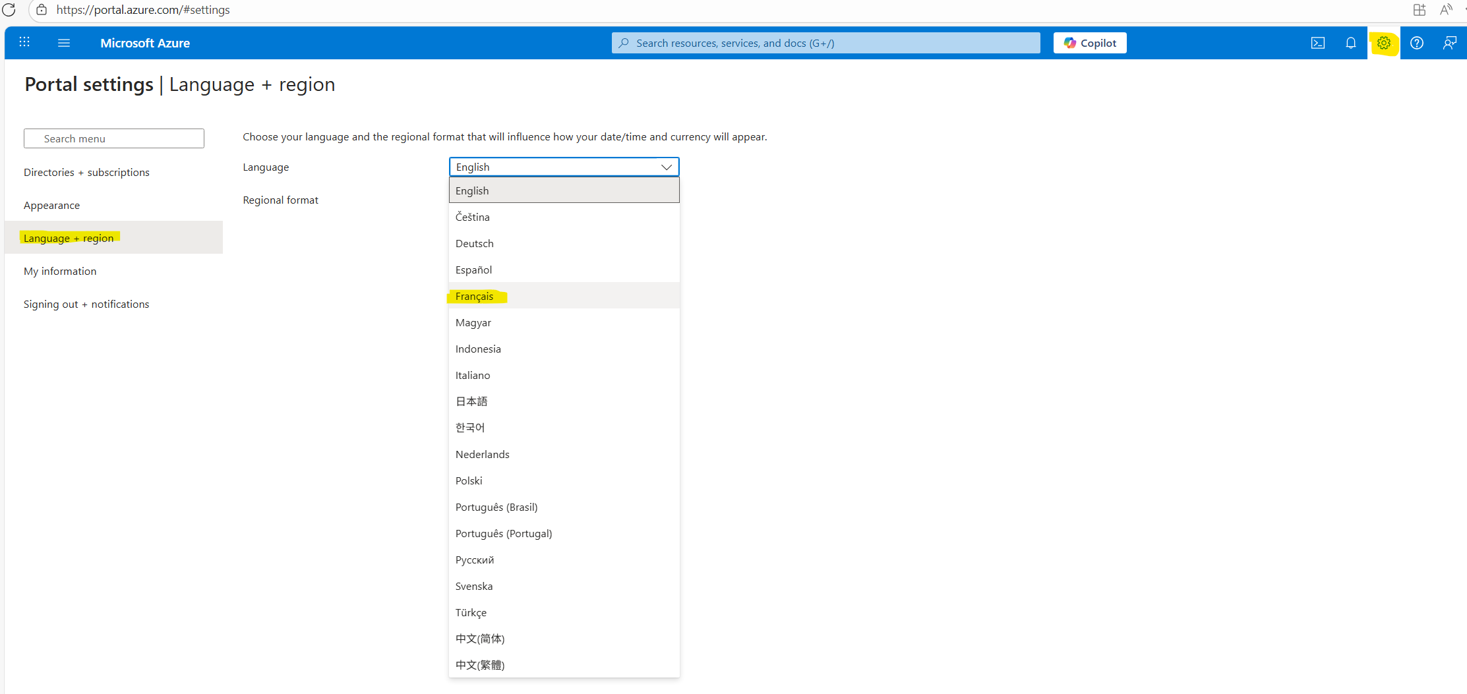Pick Nederlands from the language list
Screen dimensions: 1467x694
click(564, 454)
